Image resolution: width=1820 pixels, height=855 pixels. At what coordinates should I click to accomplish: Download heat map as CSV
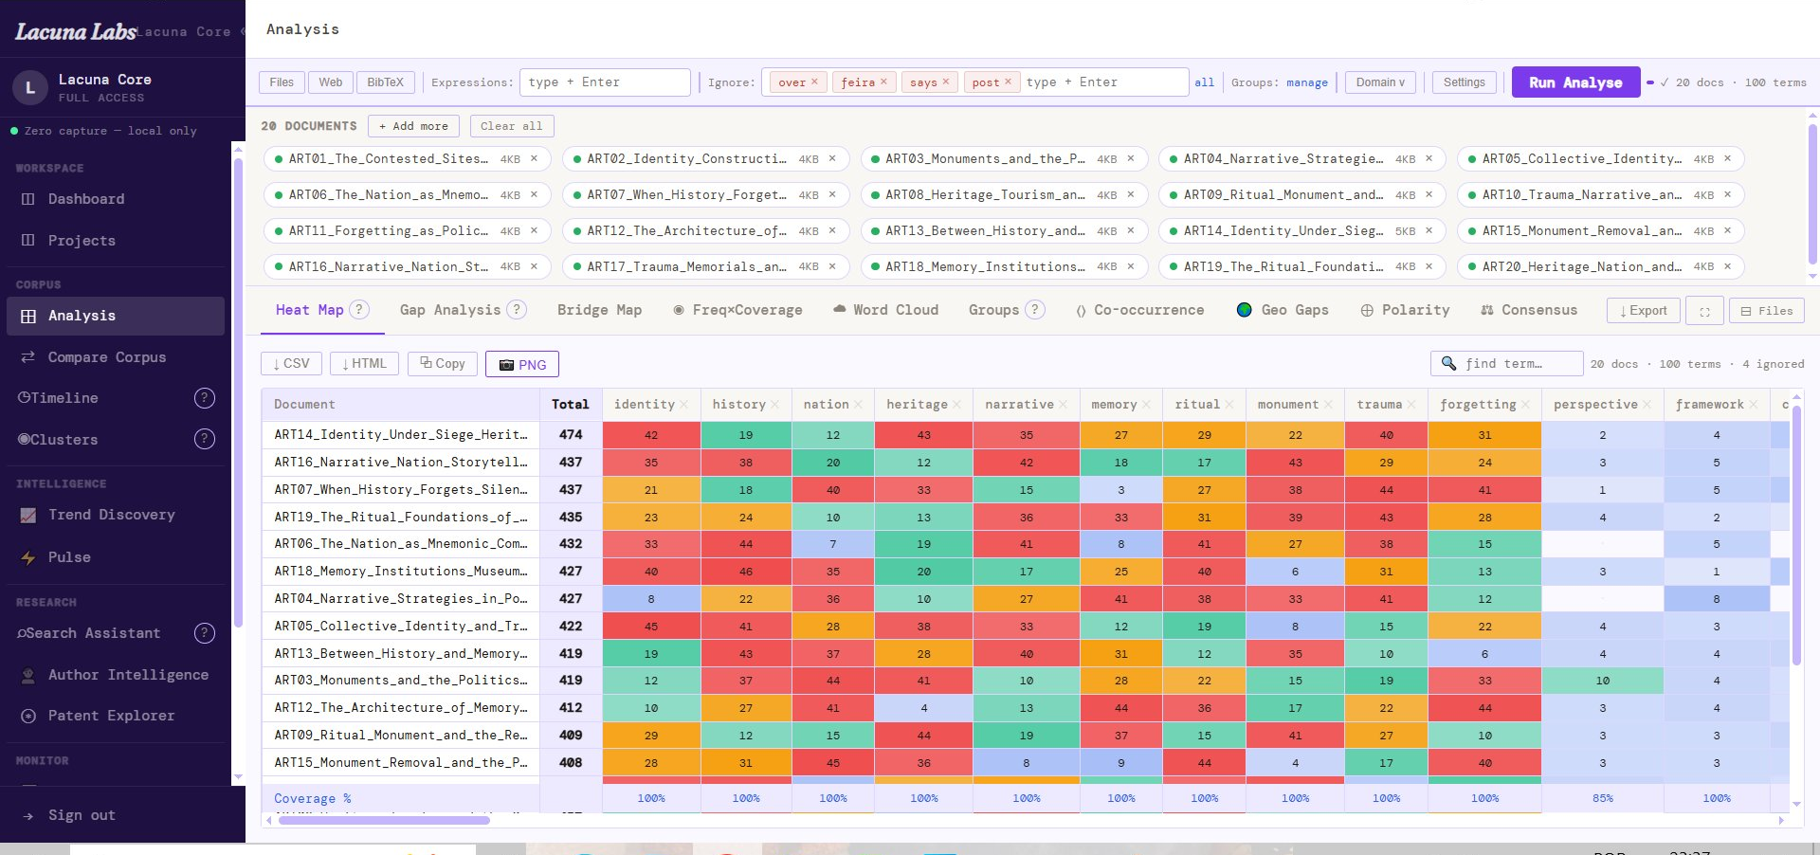click(291, 364)
